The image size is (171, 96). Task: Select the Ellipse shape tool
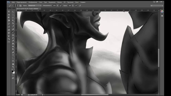13,61
